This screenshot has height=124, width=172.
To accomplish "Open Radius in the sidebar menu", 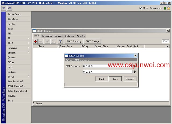I will (18, 72).
